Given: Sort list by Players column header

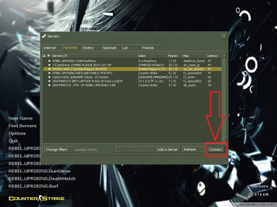Looking at the screenshot, I should 174,56.
